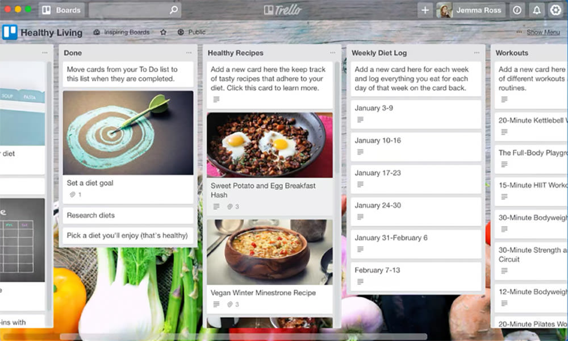The height and width of the screenshot is (341, 568).
Task: Click the Healthy Recipes list title
Action: click(x=236, y=53)
